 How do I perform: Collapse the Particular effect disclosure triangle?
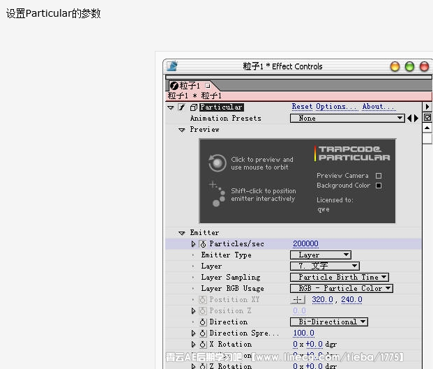[x=171, y=107]
